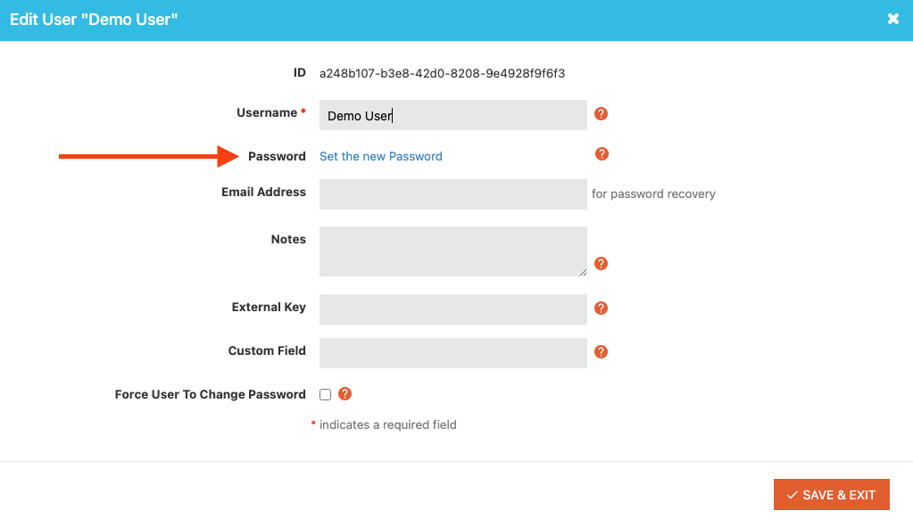Click the 'for password recovery' hint text
Image resolution: width=913 pixels, height=527 pixels.
(653, 194)
